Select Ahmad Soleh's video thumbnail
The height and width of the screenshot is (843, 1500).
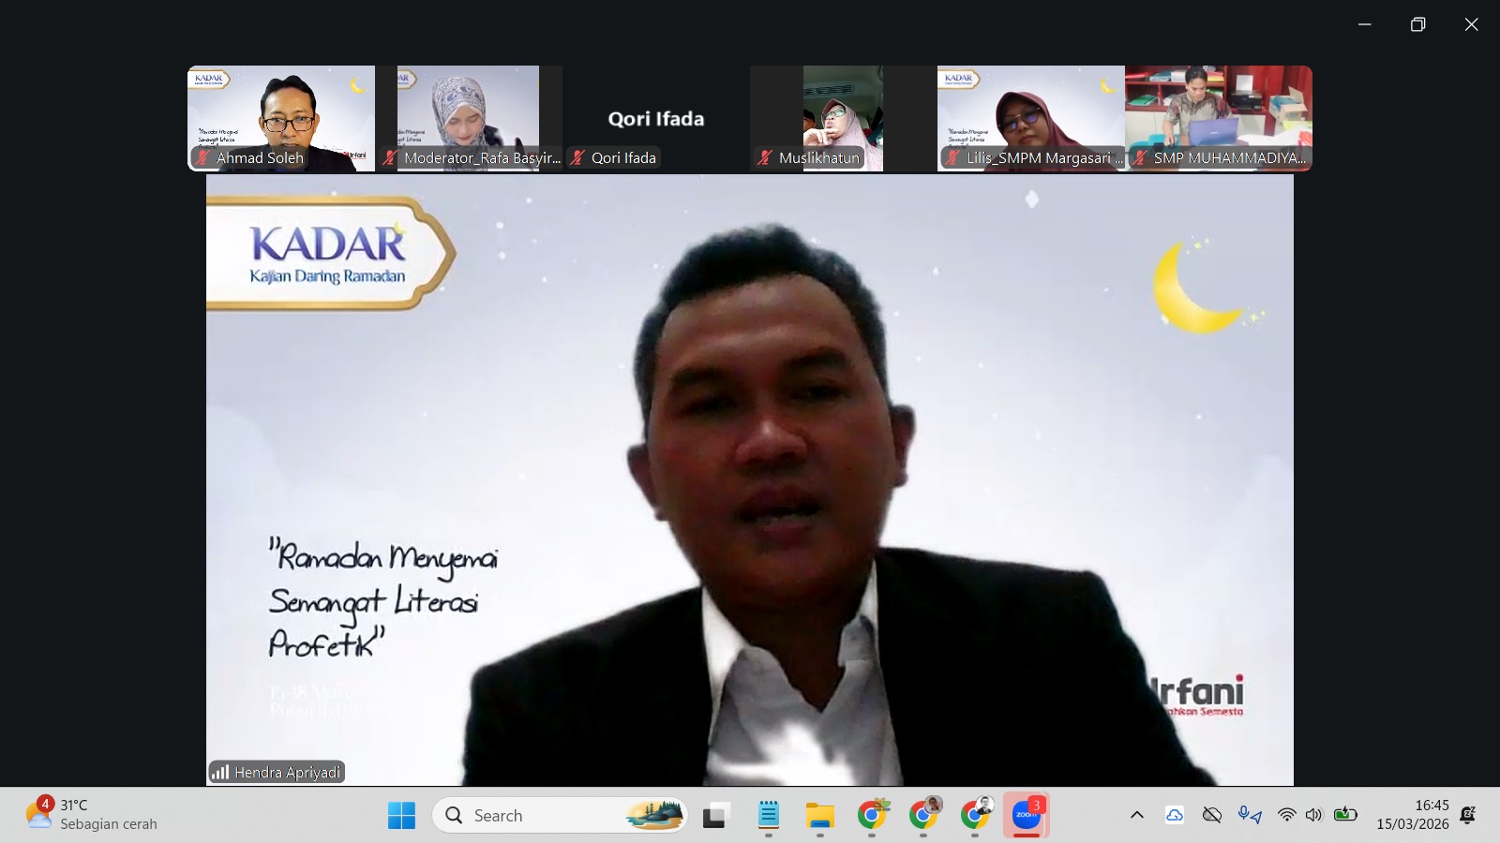click(281, 118)
